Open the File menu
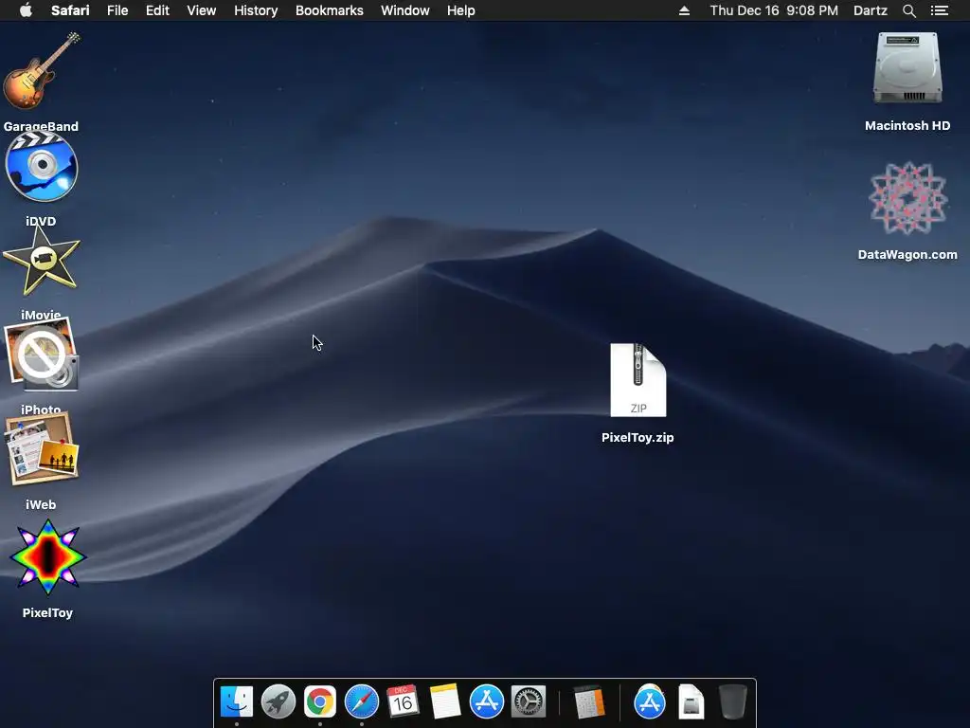970x728 pixels. [117, 10]
